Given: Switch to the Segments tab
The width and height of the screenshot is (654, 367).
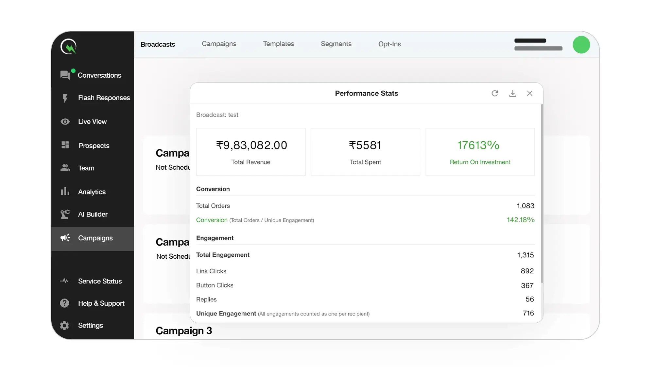Looking at the screenshot, I should coord(336,44).
